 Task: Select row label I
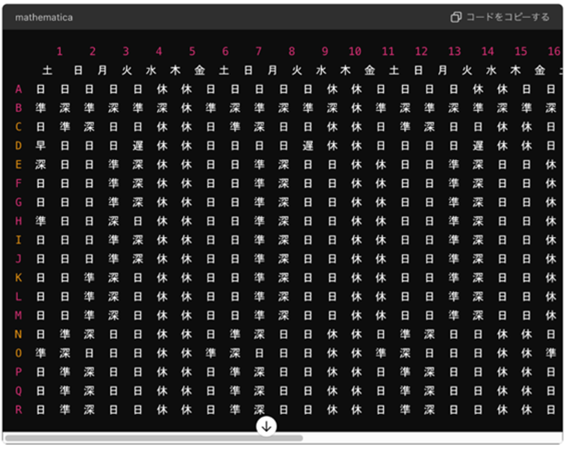click(x=18, y=240)
